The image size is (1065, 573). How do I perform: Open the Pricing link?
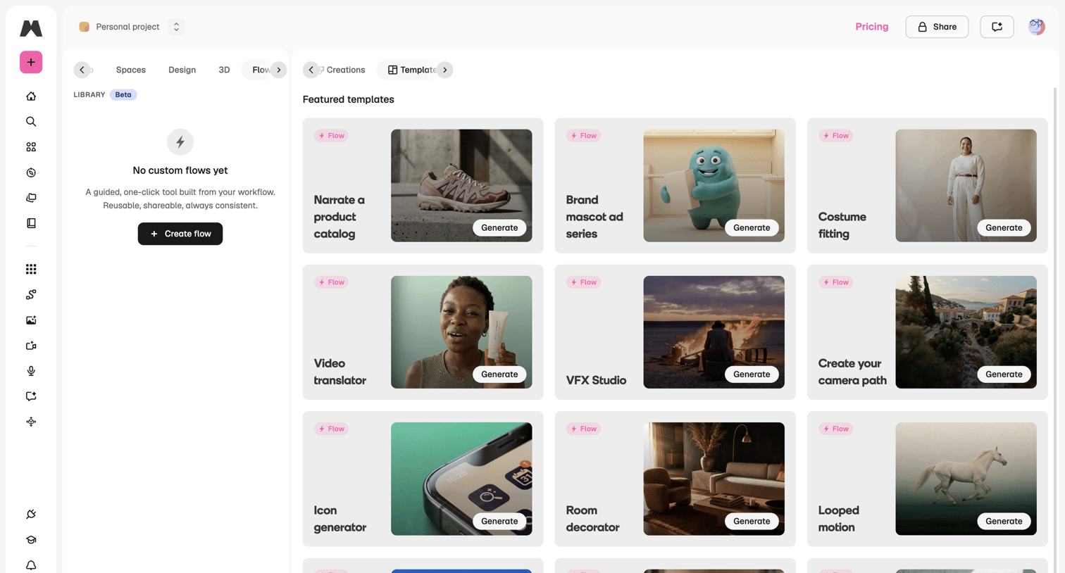click(872, 27)
